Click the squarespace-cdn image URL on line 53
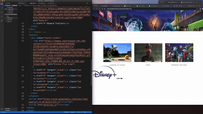The height and width of the screenshot is (114, 203). click(x=62, y=53)
